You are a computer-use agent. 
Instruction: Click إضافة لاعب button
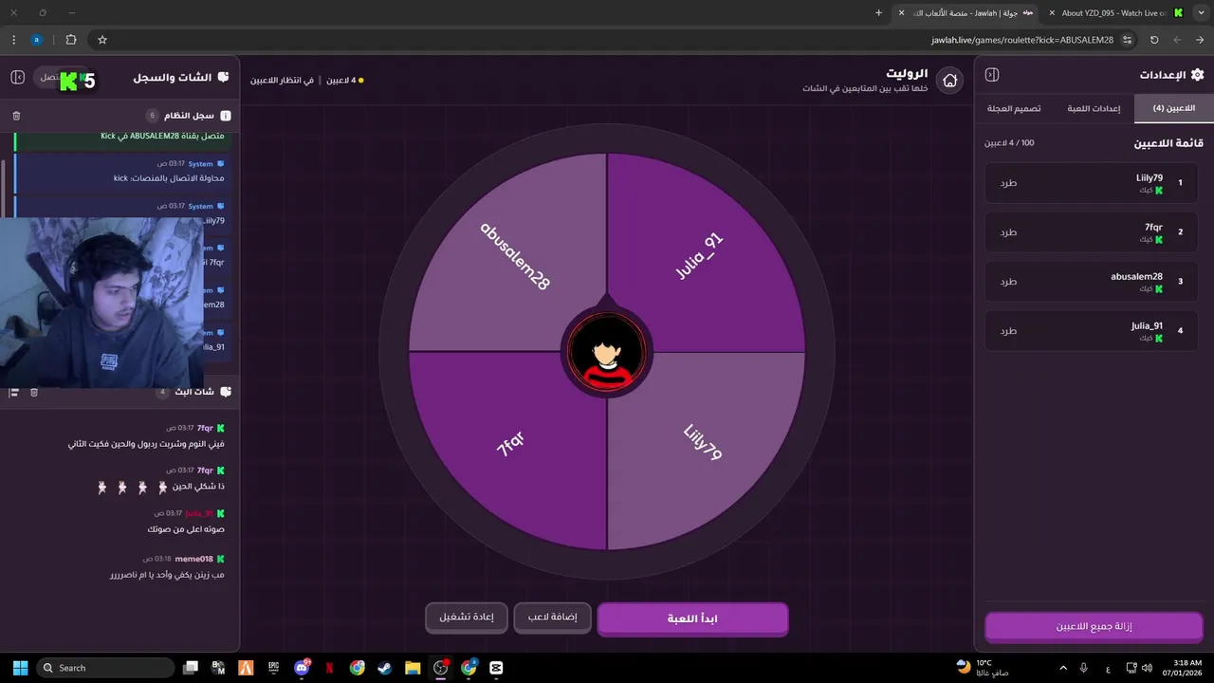pyautogui.click(x=553, y=618)
